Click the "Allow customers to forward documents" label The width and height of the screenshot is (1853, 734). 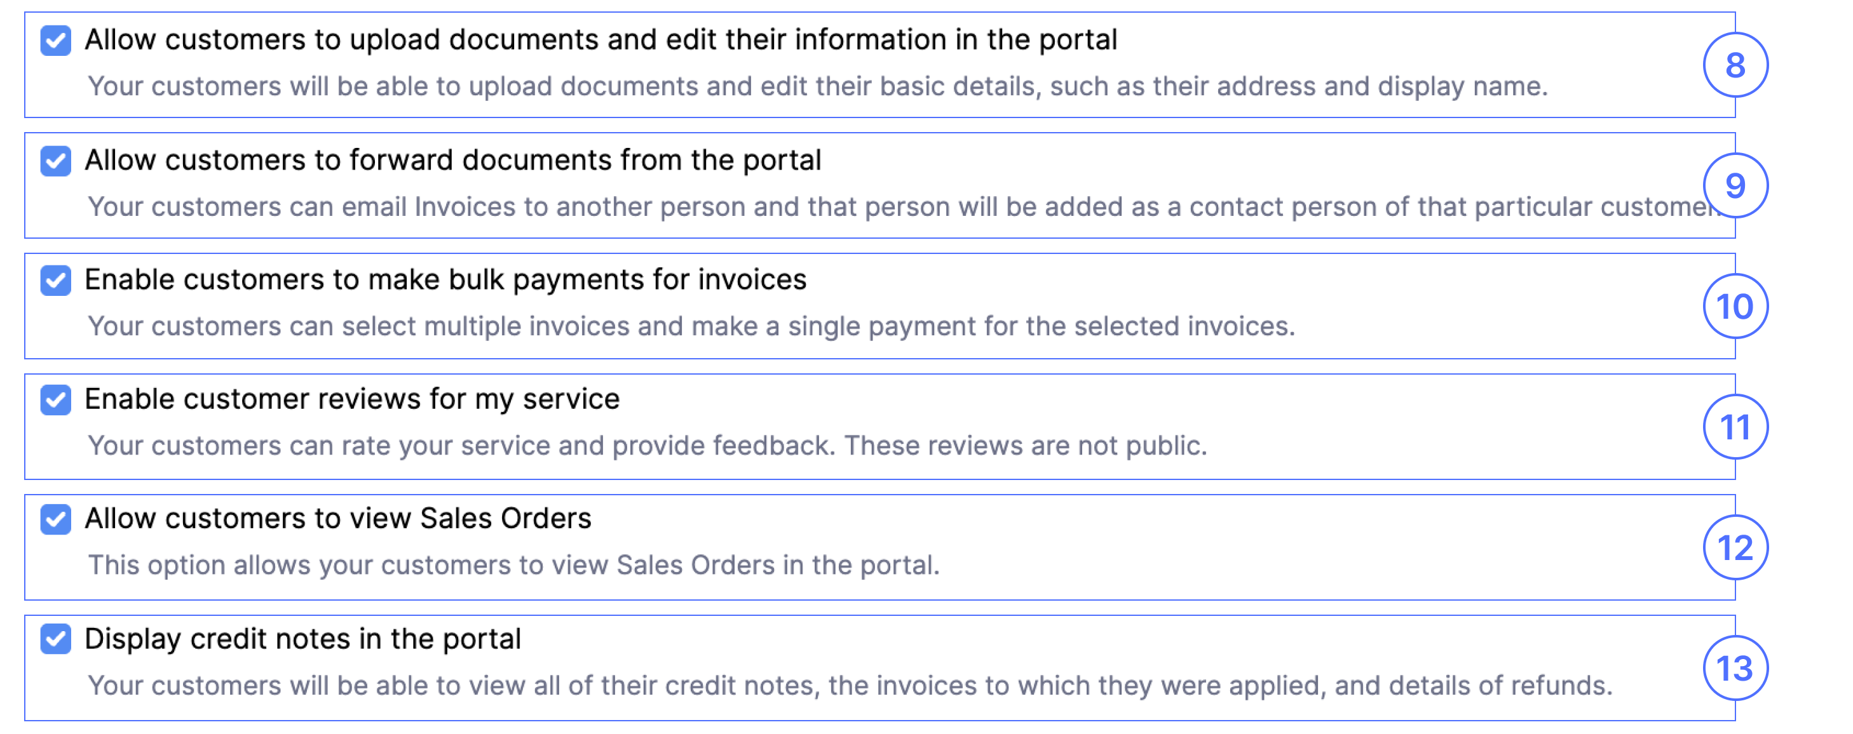tap(452, 160)
